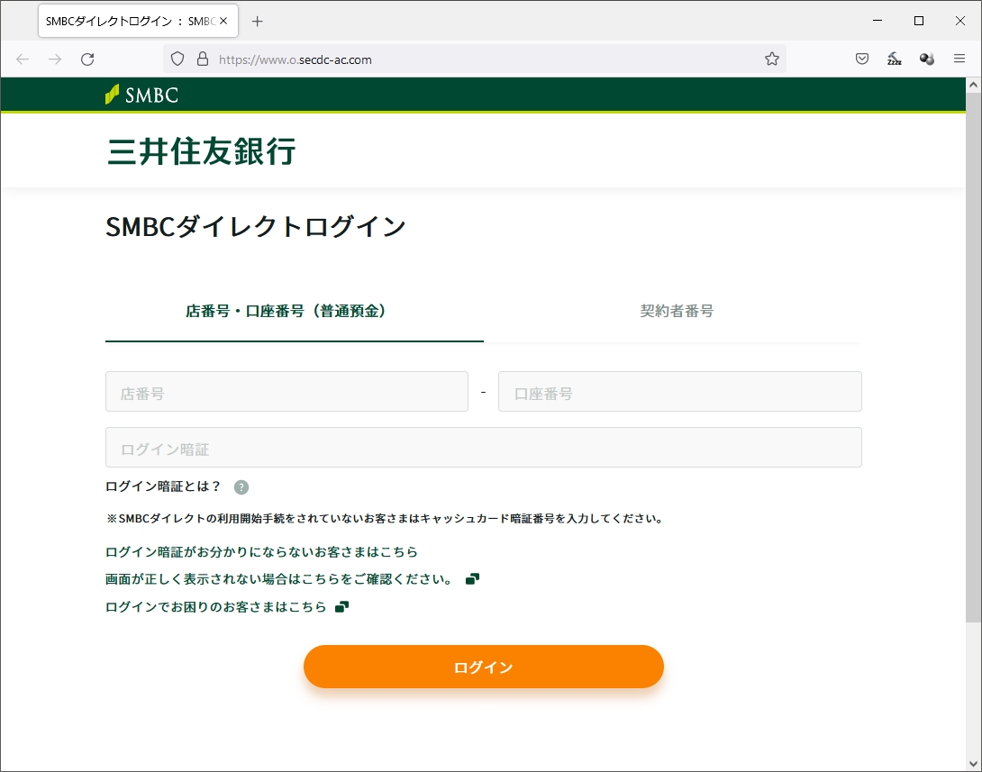
Task: Click the page vertical scrollbar thumb
Action: pyautogui.click(x=973, y=357)
